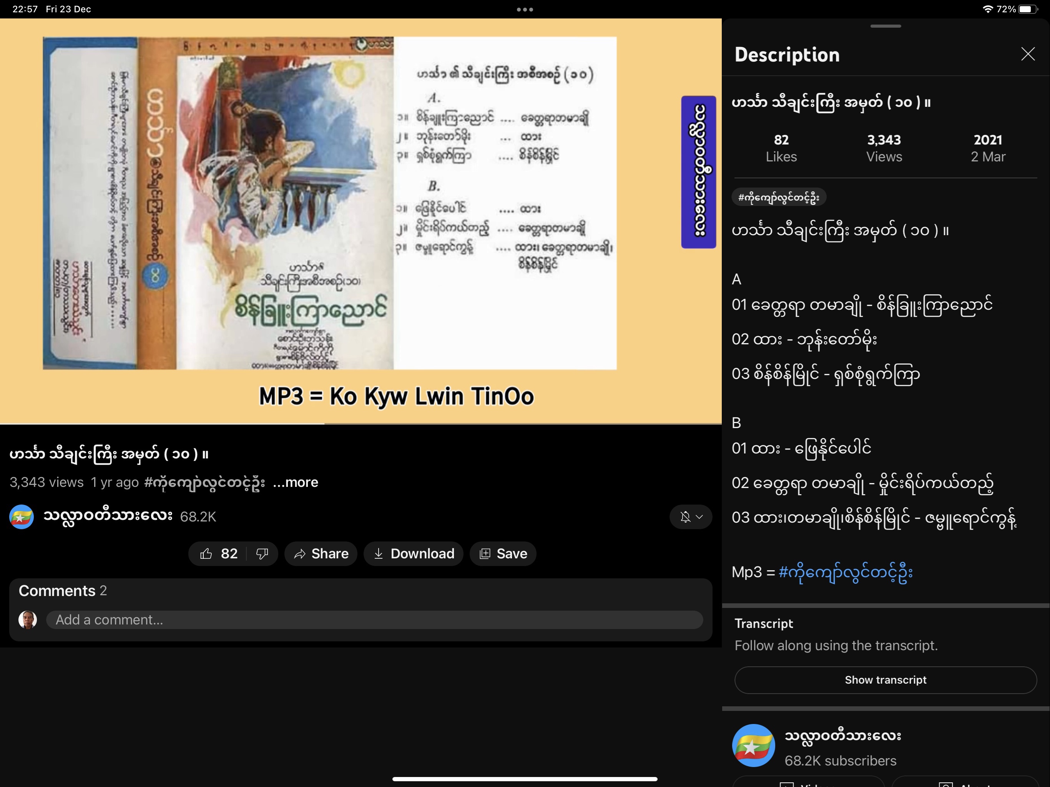Save video to playlist

[503, 553]
